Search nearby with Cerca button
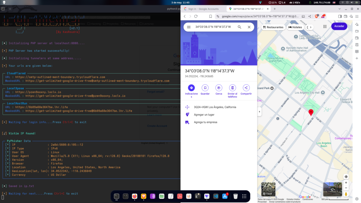The image size is (361, 203). [x=219, y=88]
